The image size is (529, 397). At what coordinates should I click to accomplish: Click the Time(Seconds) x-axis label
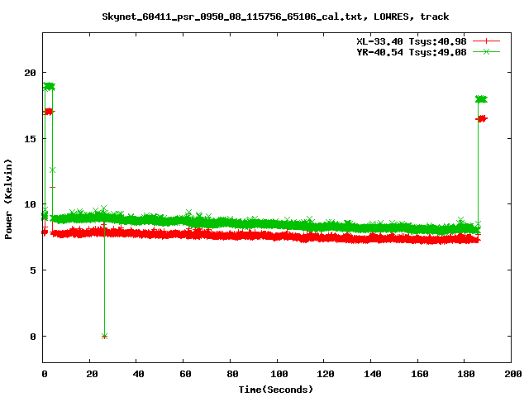[276, 390]
